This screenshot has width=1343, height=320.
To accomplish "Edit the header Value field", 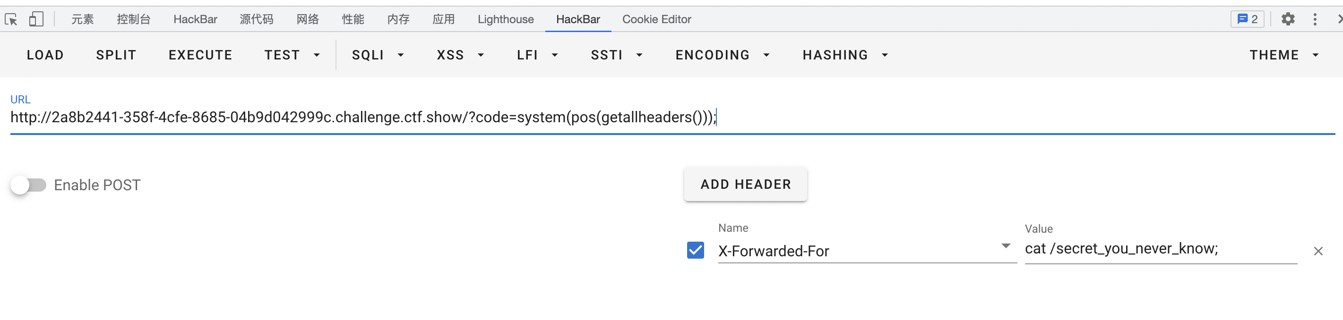I will (1161, 249).
